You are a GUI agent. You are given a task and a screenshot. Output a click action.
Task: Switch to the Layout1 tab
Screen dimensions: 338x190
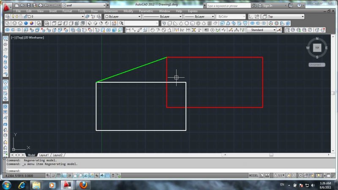point(44,155)
